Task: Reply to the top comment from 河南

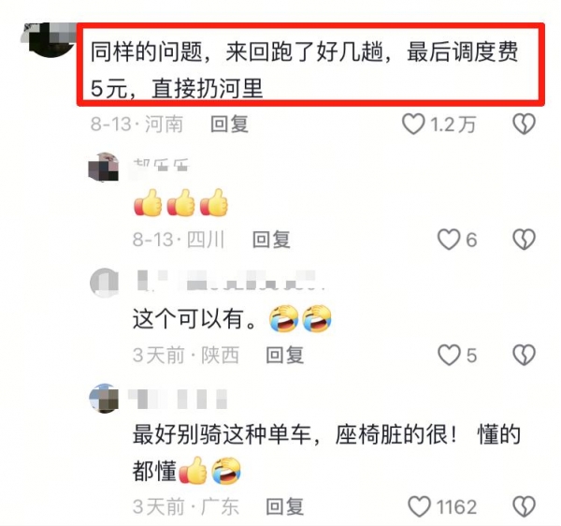Action: click(229, 124)
